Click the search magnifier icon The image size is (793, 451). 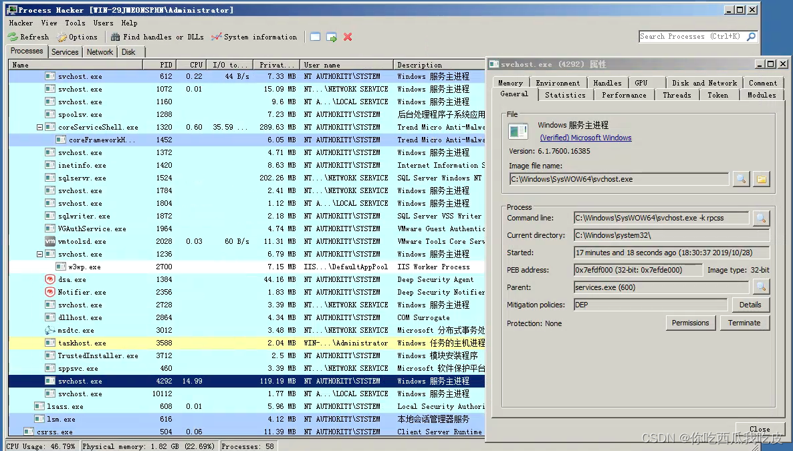(x=751, y=36)
